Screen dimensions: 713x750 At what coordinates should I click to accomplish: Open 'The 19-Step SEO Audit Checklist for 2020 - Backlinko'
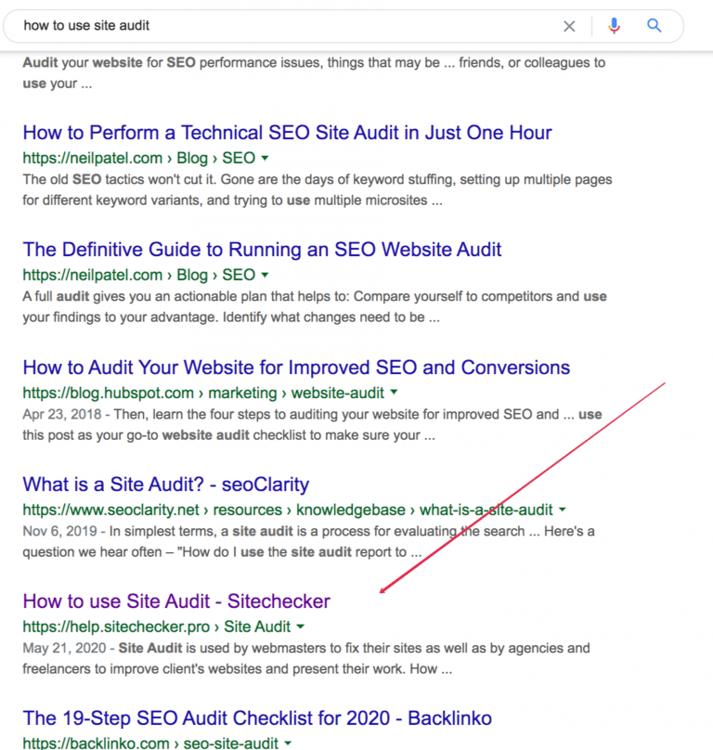[x=257, y=718]
